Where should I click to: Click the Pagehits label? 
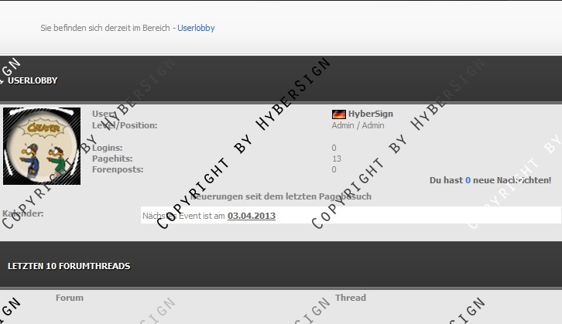[112, 159]
